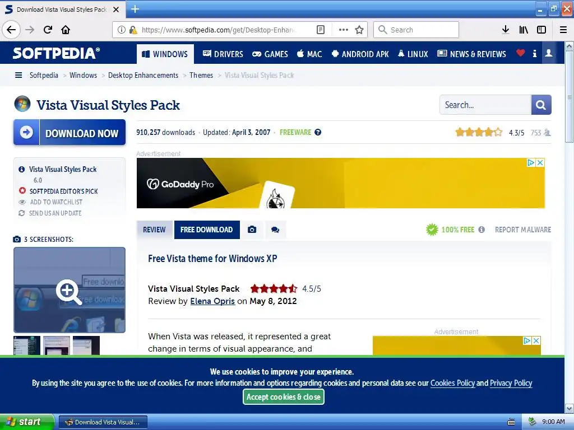Click Softpedia Editor's Pick
574x430 pixels.
tap(63, 191)
